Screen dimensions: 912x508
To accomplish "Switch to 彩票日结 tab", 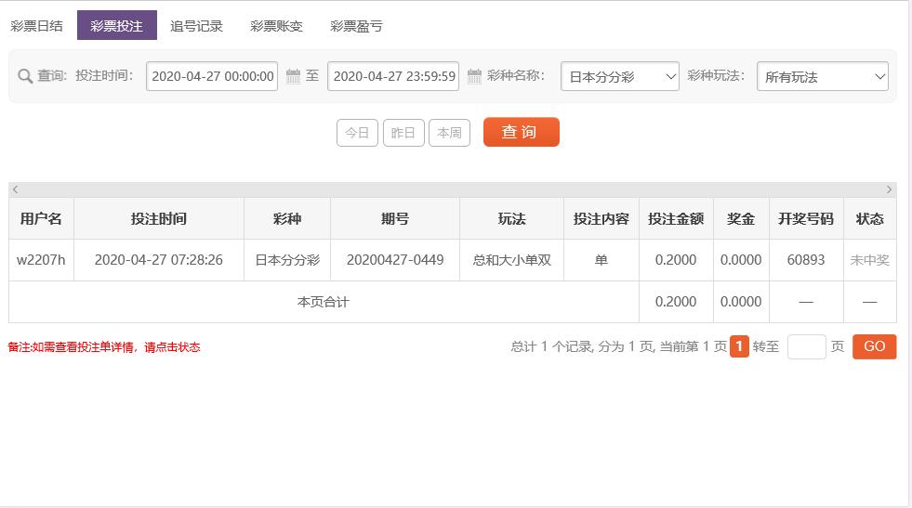I will coord(36,26).
